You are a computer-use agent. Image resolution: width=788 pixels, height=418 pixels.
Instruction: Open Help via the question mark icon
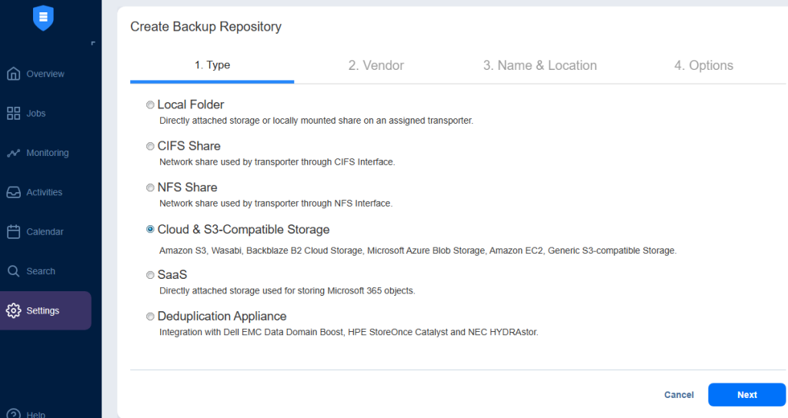(14, 414)
